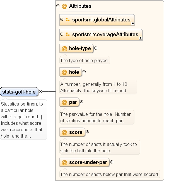Click the attribute group icon of coverageAttributes
Viewport: 169px width, 181px height.
(x=67, y=34)
